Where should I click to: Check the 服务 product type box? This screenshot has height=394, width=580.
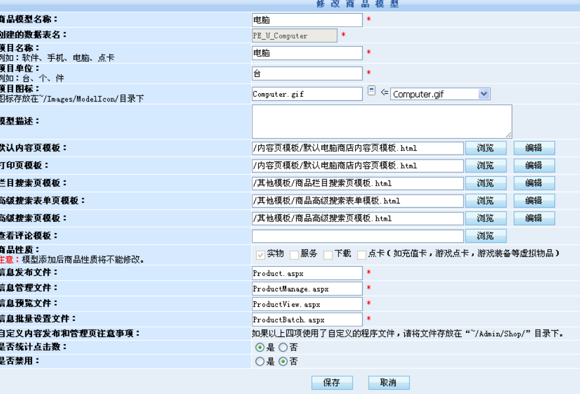coord(294,255)
